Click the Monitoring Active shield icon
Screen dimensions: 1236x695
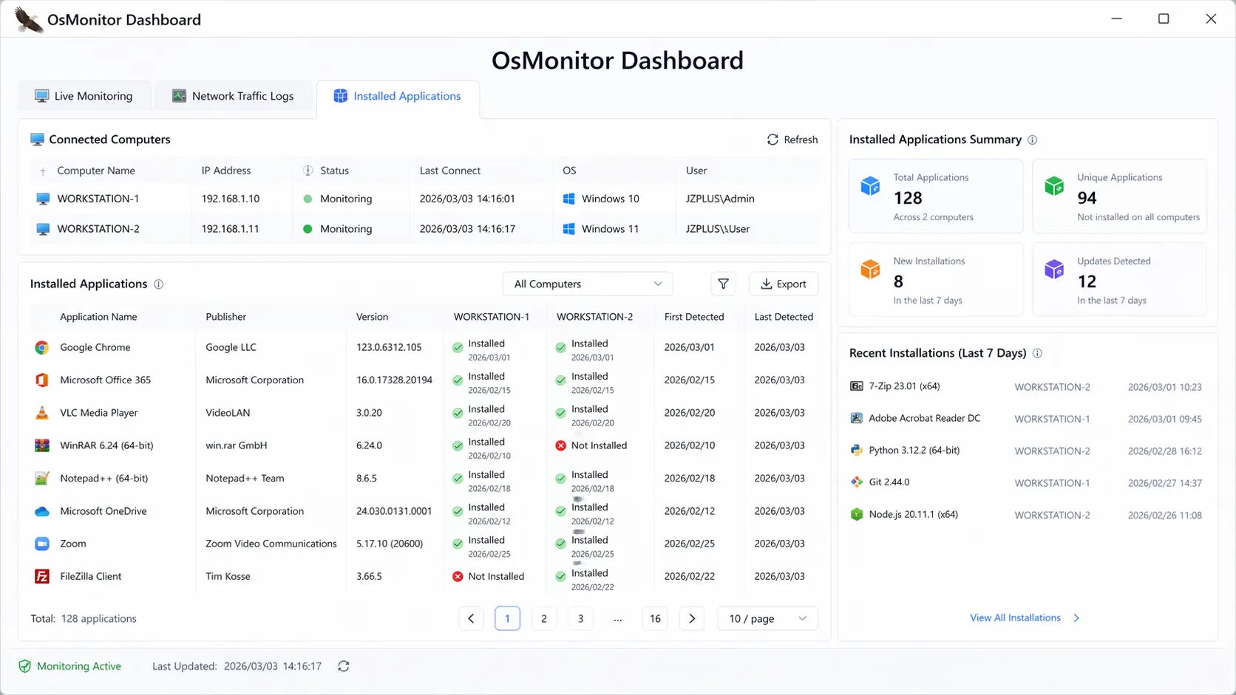click(x=24, y=666)
